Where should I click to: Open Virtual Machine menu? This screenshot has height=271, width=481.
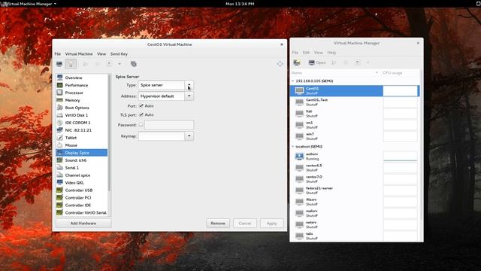(x=79, y=53)
